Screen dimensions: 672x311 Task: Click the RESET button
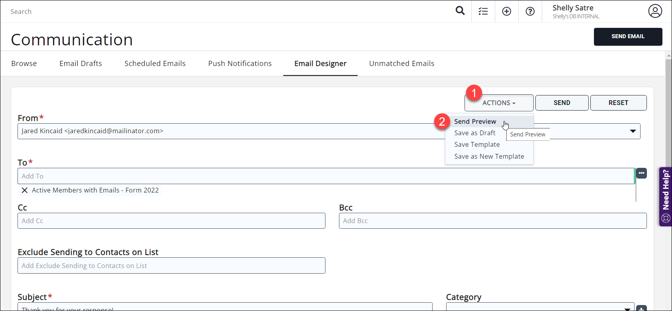618,103
